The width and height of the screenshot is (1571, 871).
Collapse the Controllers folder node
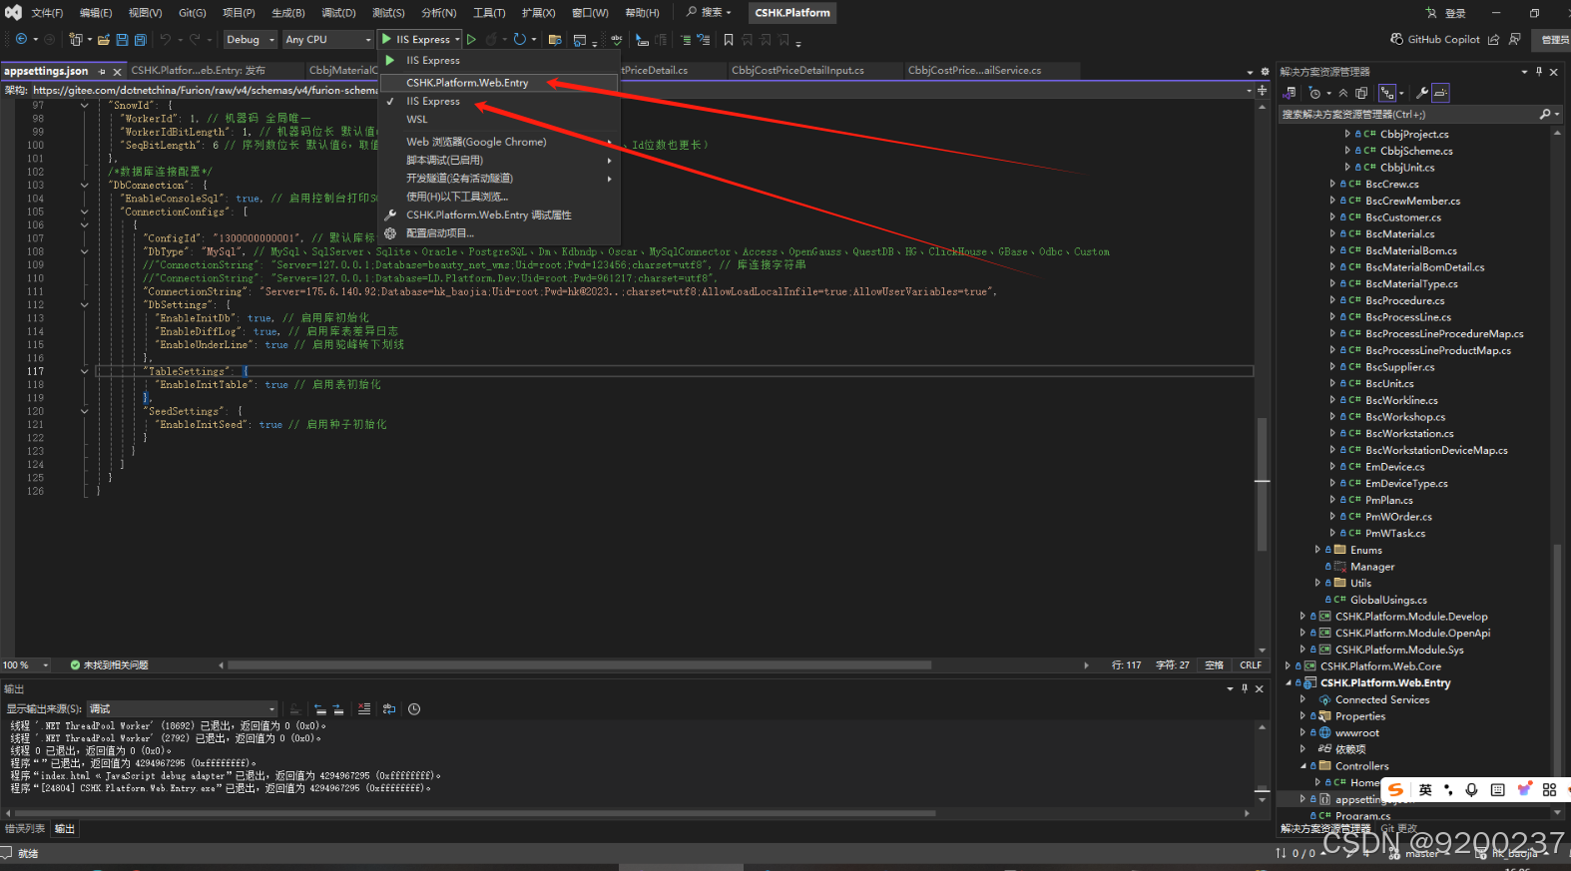click(x=1303, y=766)
